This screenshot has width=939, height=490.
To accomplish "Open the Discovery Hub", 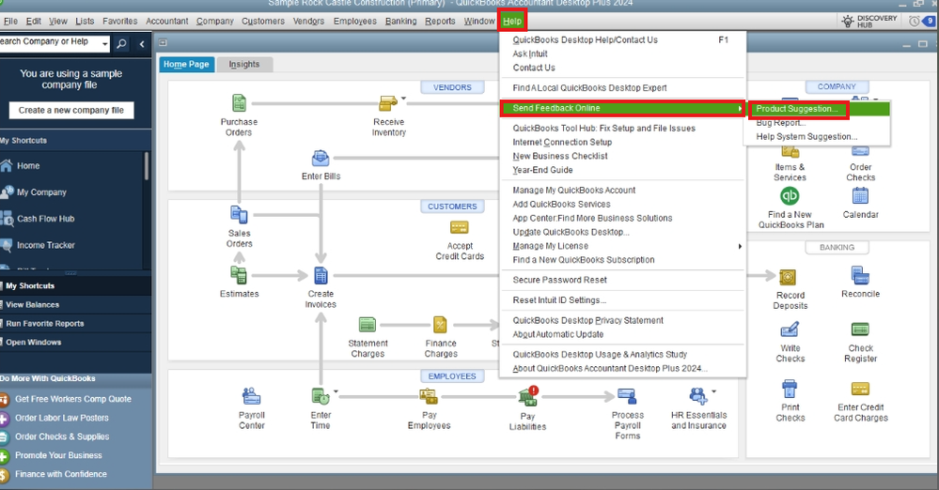I will 869,21.
